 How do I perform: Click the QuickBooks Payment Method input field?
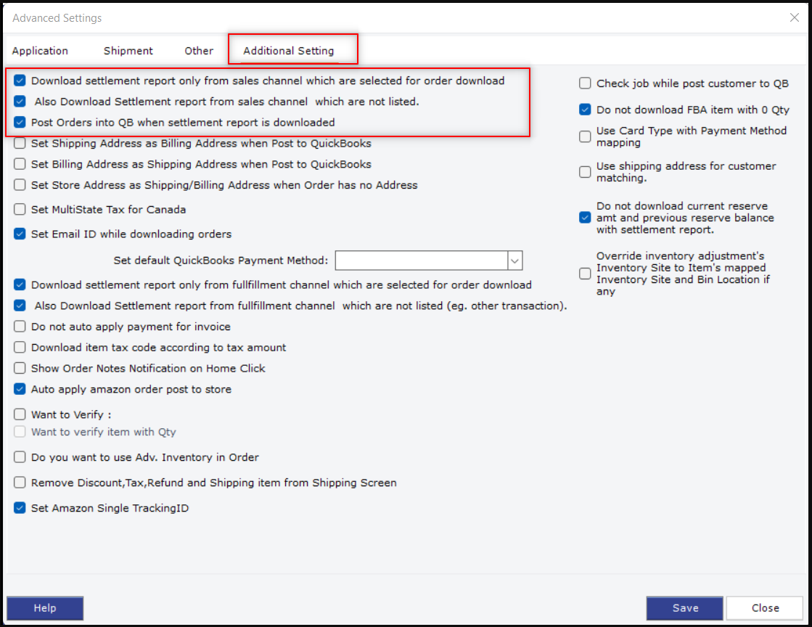click(421, 261)
